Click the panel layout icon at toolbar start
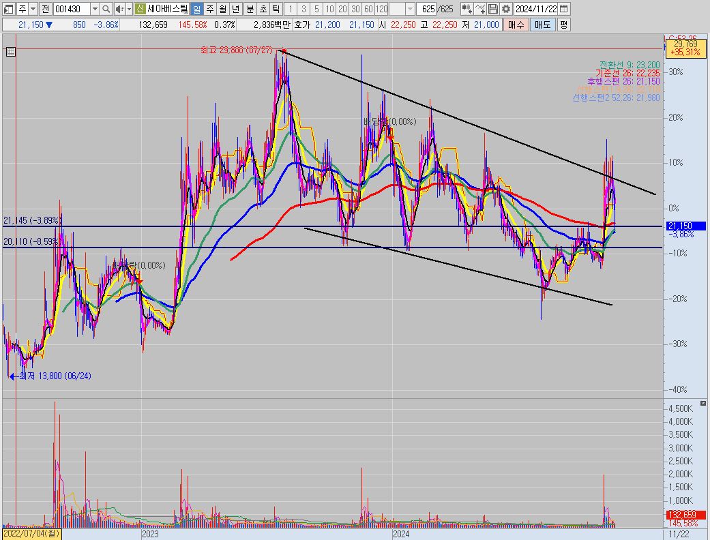The height and width of the screenshot is (540, 710). (x=9, y=9)
